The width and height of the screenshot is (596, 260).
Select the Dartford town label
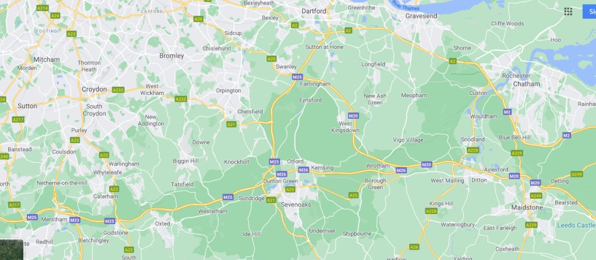click(314, 12)
